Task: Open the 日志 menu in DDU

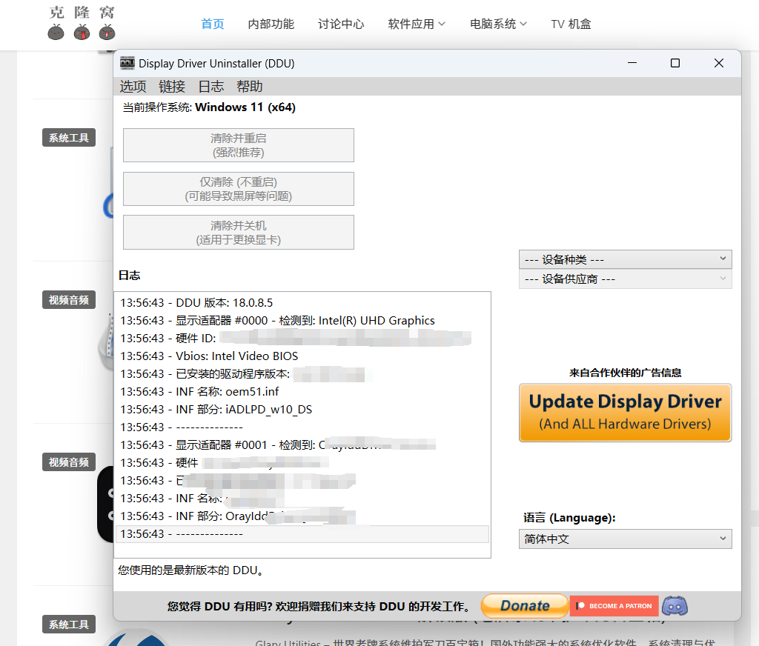Action: click(211, 87)
